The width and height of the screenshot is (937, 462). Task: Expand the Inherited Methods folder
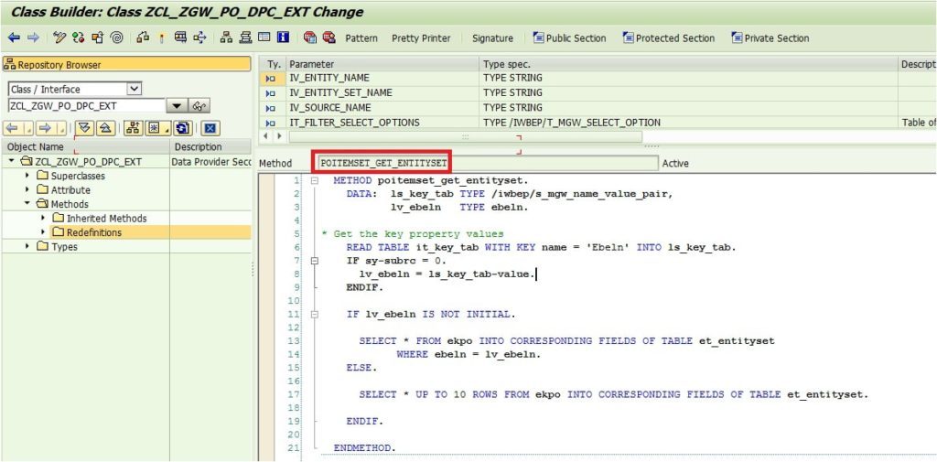pyautogui.click(x=43, y=218)
